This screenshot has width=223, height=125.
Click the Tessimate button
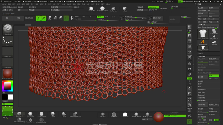click(202, 98)
